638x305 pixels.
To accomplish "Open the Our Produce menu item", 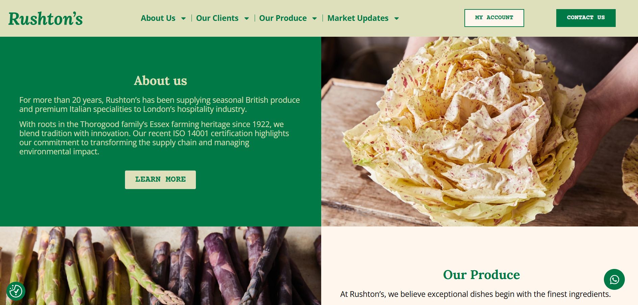I will [283, 18].
